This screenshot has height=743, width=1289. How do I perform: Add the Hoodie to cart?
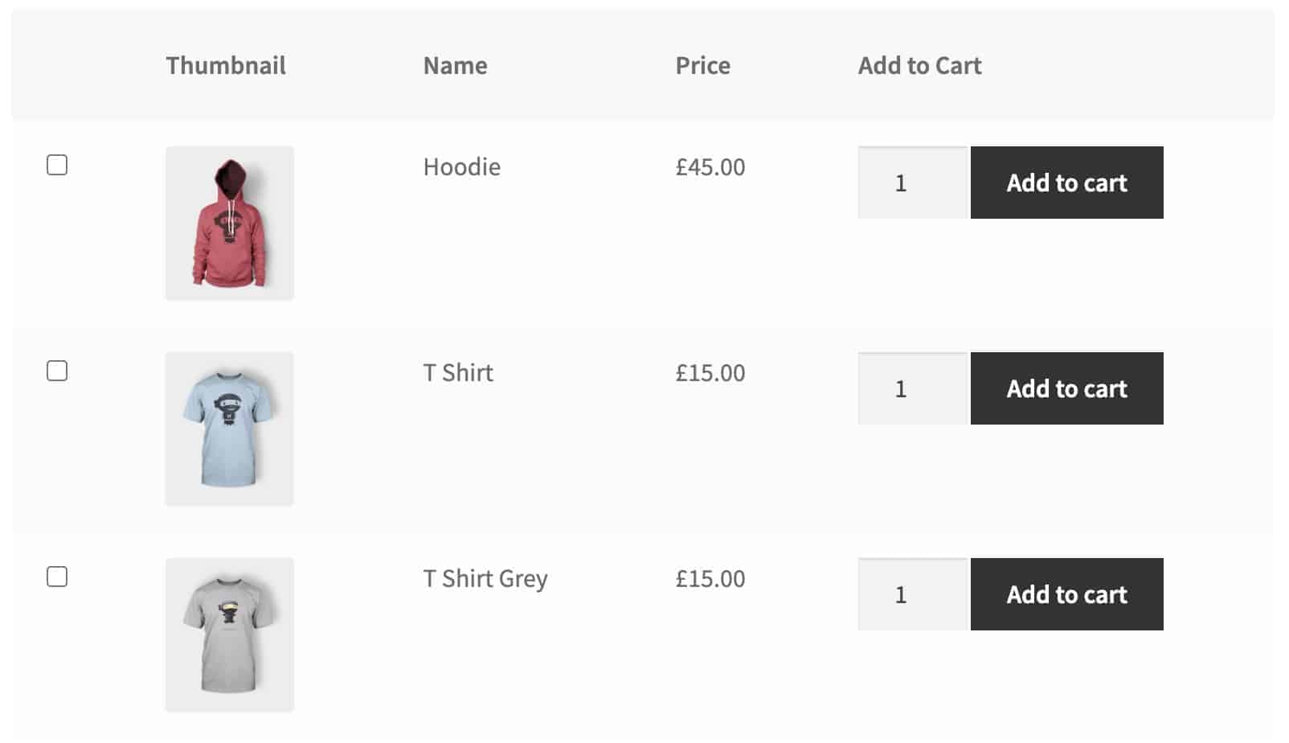1067,183
